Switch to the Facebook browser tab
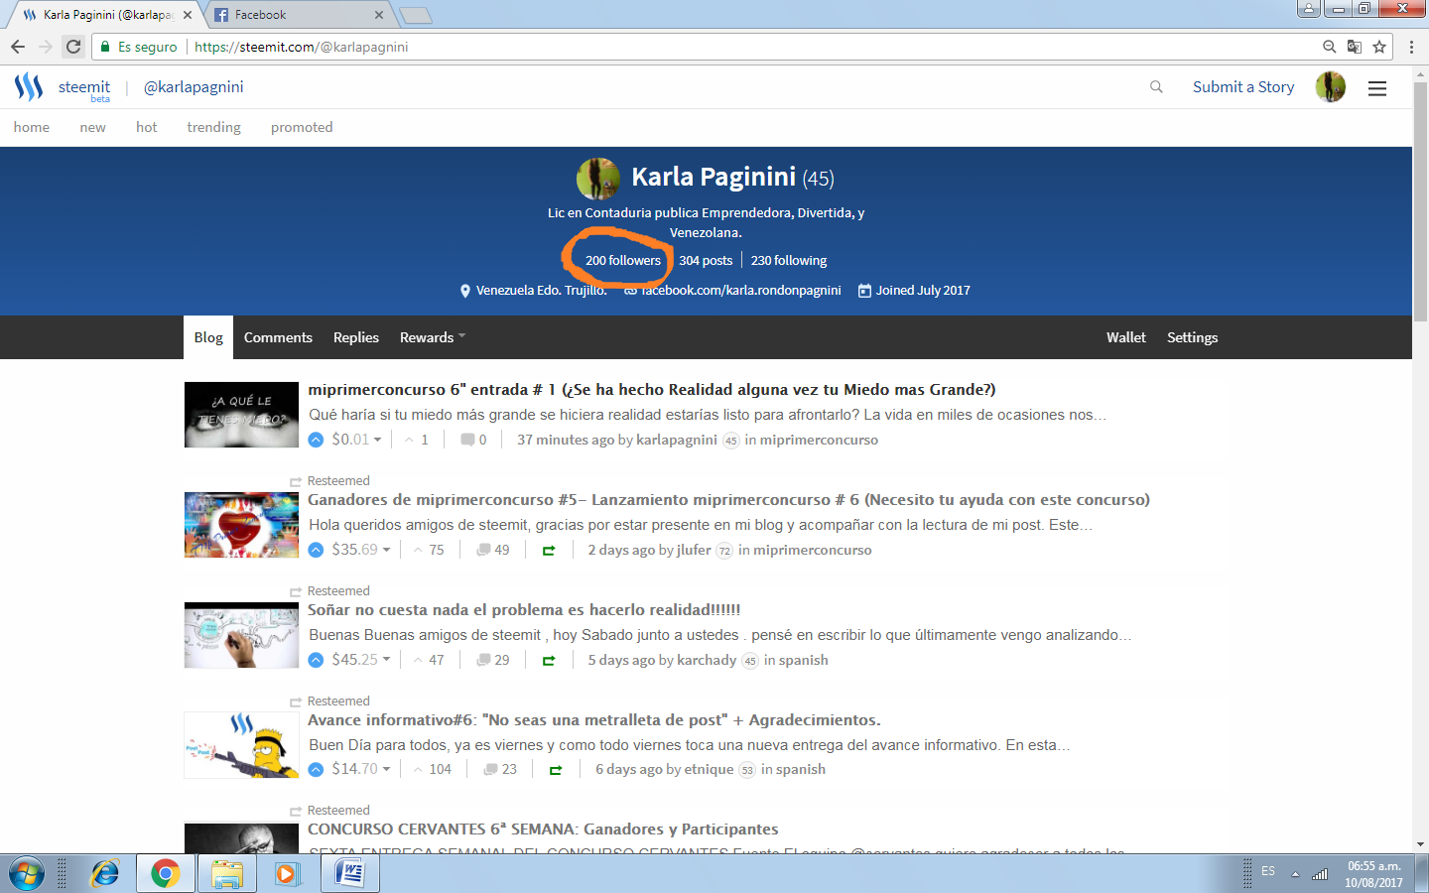This screenshot has width=1429, height=893. [x=300, y=15]
